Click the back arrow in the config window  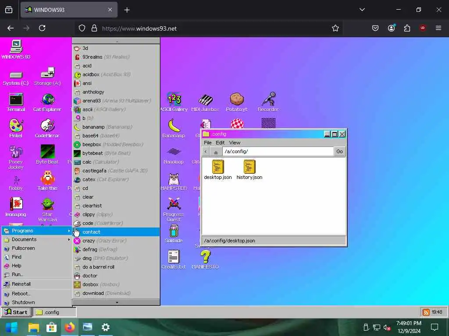206,152
